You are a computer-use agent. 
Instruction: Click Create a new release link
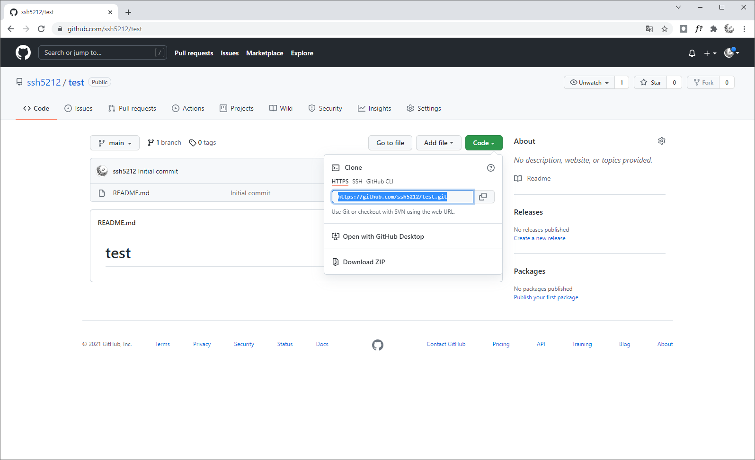[x=540, y=238]
